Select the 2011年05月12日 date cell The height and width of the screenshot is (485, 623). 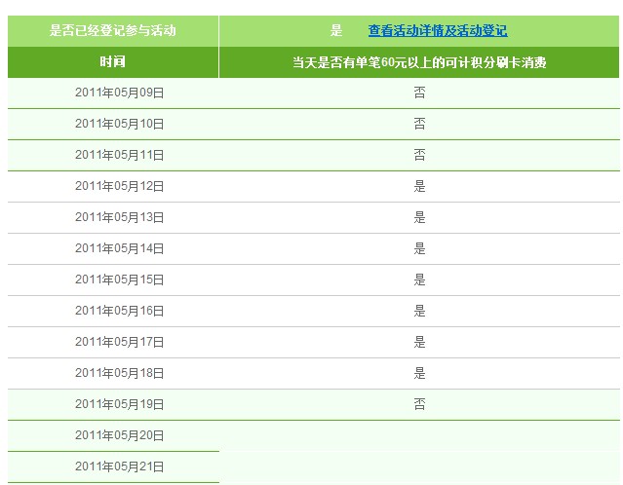(x=119, y=187)
